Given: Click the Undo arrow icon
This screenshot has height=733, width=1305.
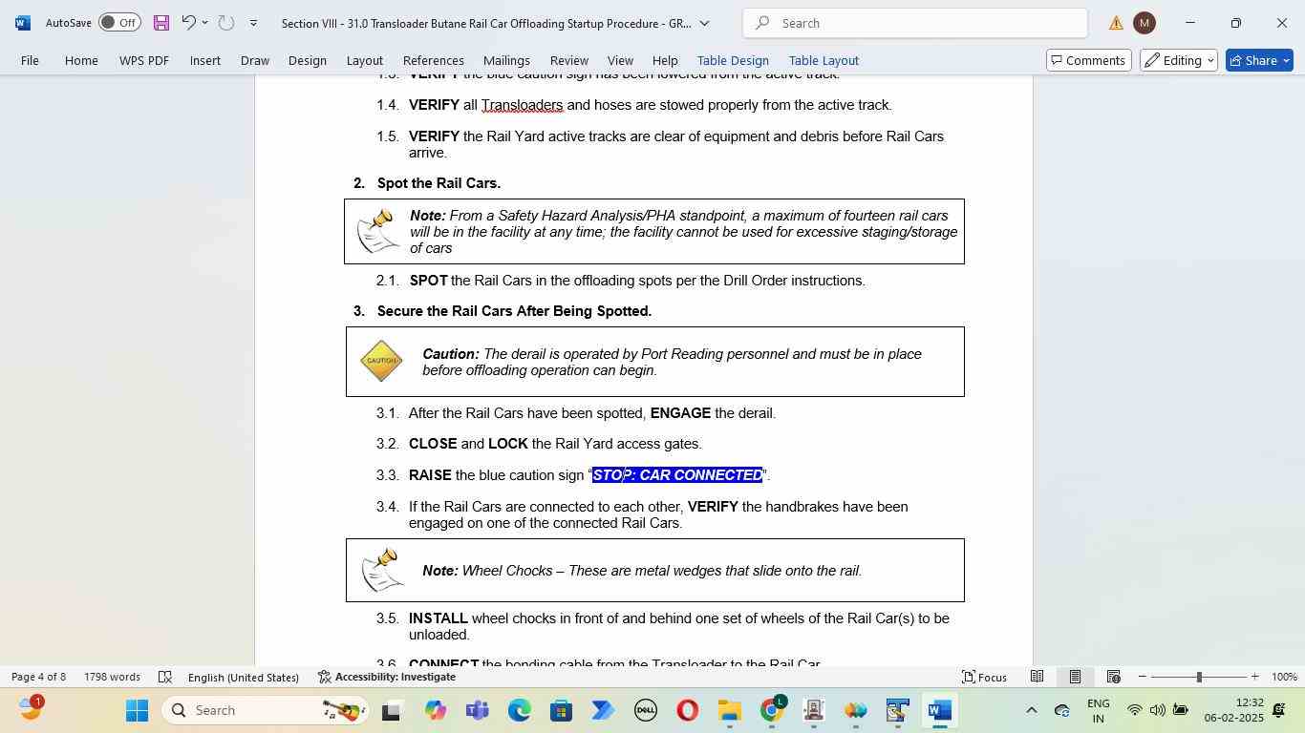Looking at the screenshot, I should pyautogui.click(x=188, y=23).
